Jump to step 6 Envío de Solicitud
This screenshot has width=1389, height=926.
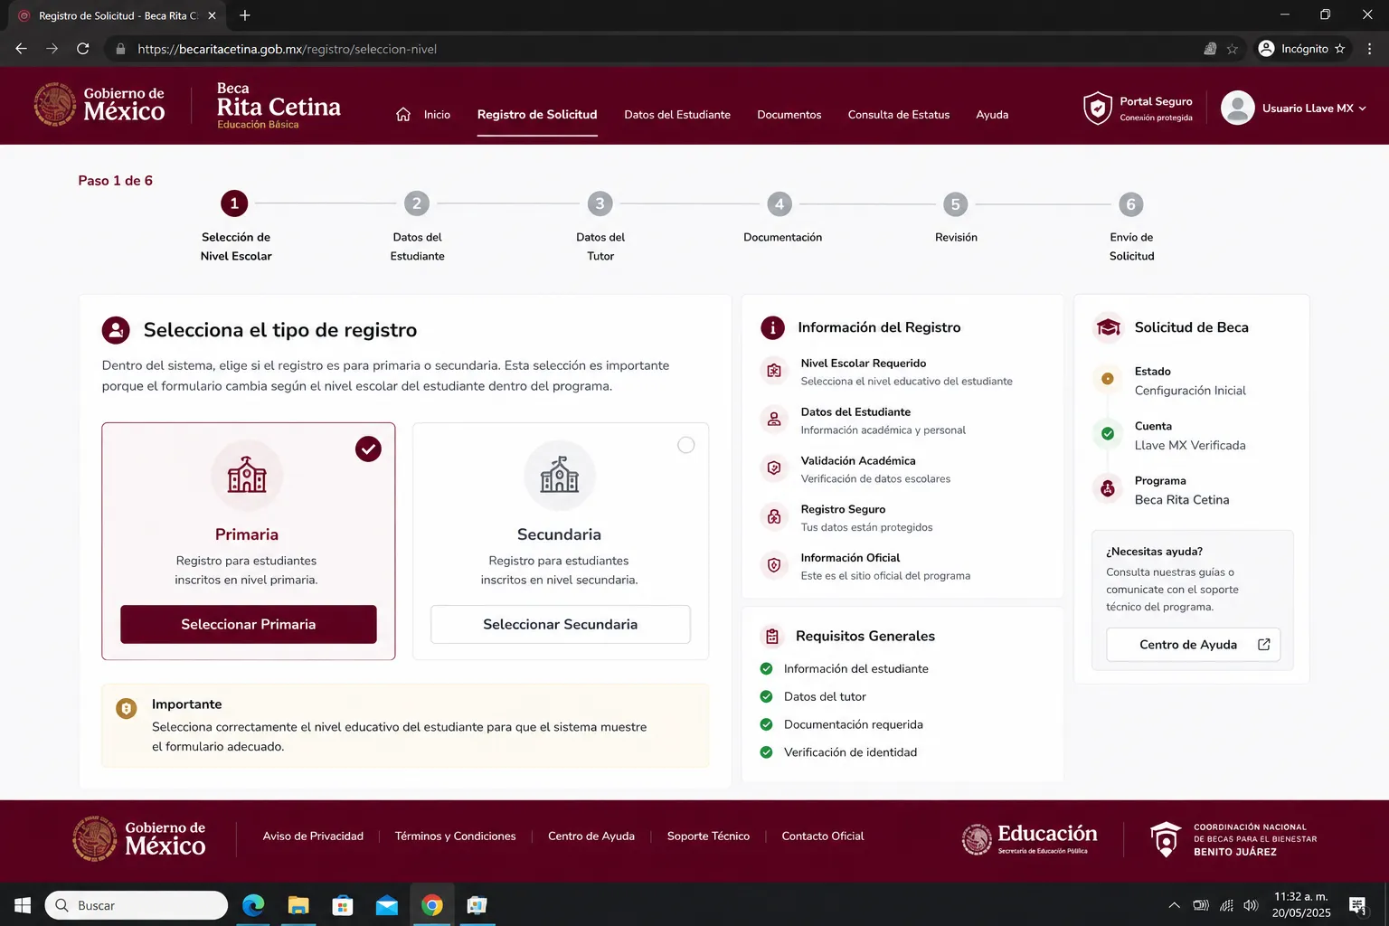coord(1130,203)
